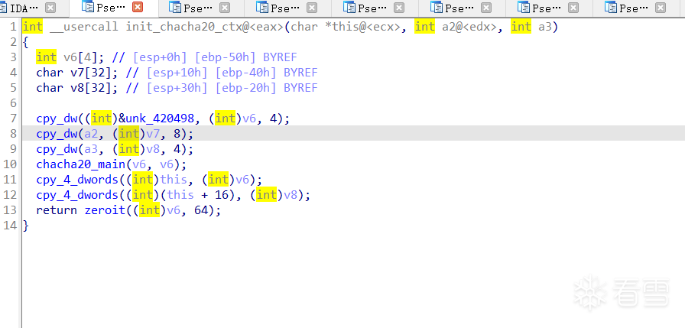
Task: Click cpy_dw call on highlighted line 8
Action: pyautogui.click(x=57, y=134)
